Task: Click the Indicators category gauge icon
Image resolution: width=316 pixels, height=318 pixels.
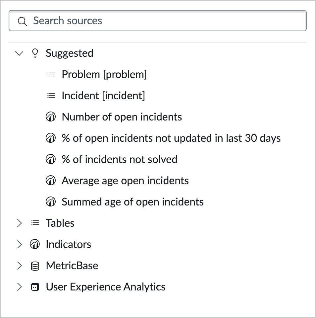Action: click(35, 245)
